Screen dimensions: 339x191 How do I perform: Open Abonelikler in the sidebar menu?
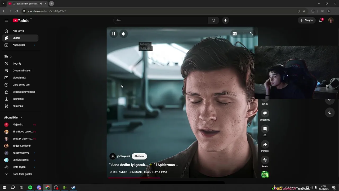pos(20,45)
